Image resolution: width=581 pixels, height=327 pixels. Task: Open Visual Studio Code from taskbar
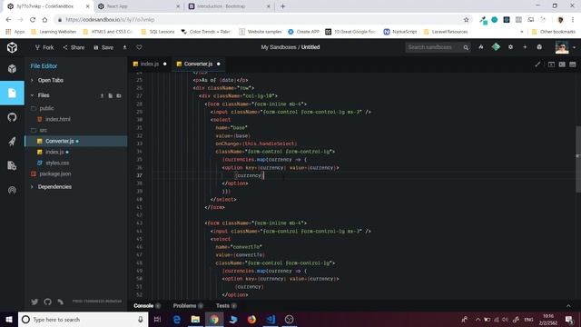click(271, 319)
